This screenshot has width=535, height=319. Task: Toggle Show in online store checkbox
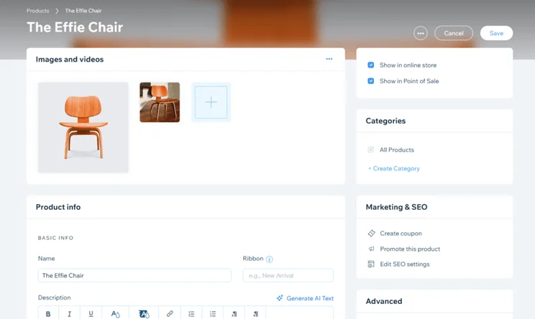coord(370,65)
